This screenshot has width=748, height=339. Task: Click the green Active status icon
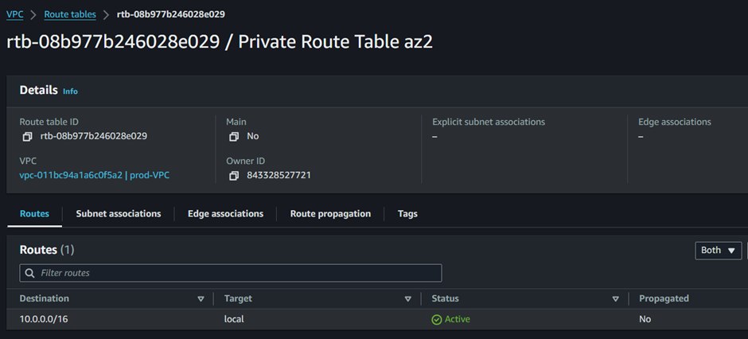(x=437, y=319)
